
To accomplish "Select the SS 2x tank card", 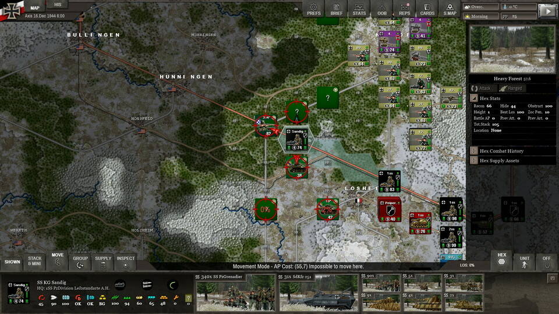I will pyautogui.click(x=464, y=302).
